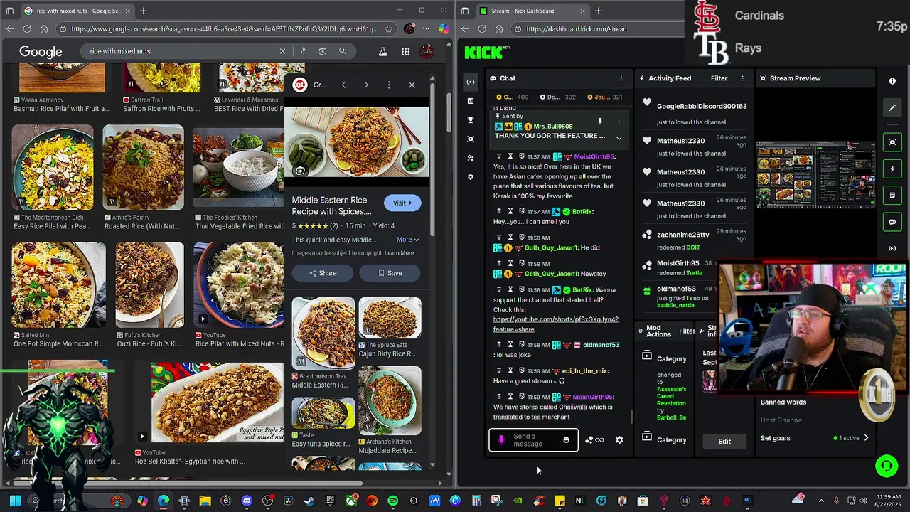Timeout MoistGirth95 via hourglass at 11:57

(x=510, y=156)
